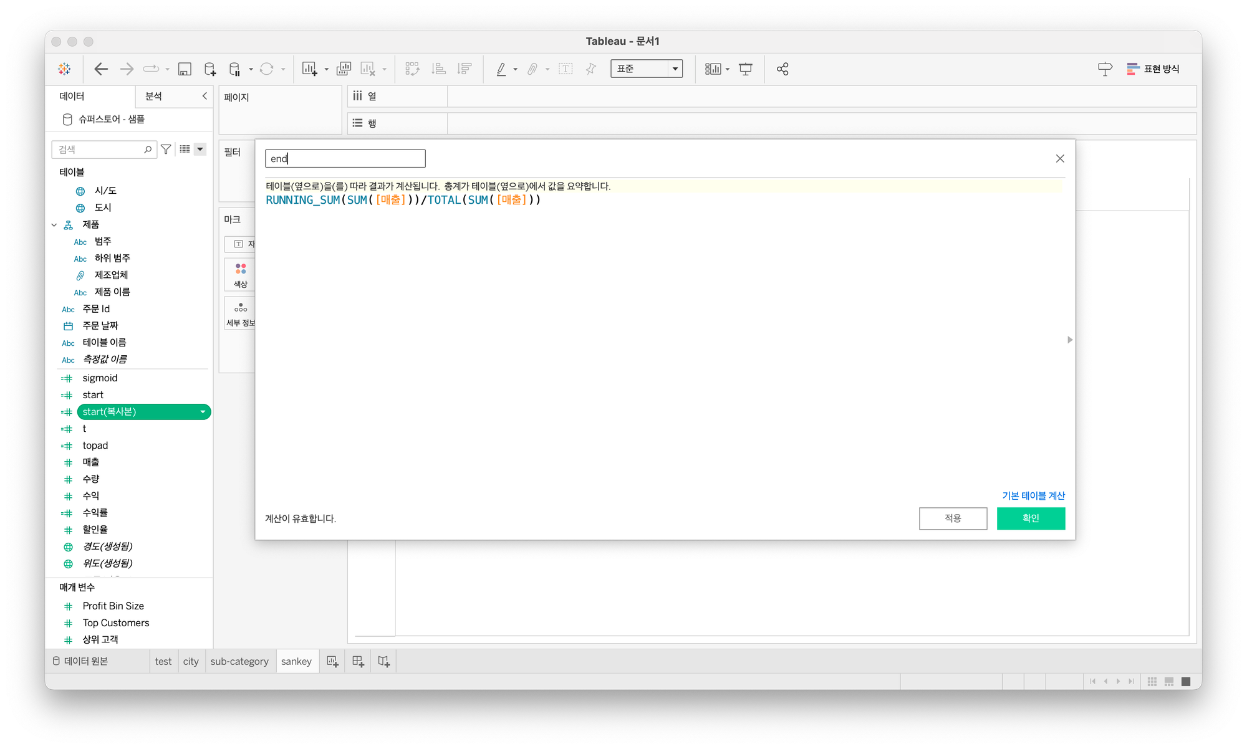Add a new story from bottom tab bar
The image size is (1247, 749).
click(x=383, y=662)
